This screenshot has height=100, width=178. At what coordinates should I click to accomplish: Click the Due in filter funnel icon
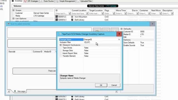pyautogui.click(x=137, y=14)
